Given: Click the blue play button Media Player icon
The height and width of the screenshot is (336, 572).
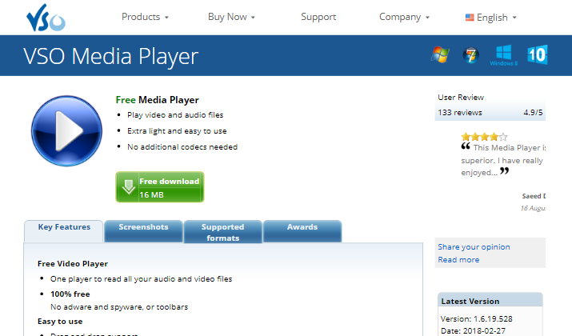Looking at the screenshot, I should pos(66,131).
